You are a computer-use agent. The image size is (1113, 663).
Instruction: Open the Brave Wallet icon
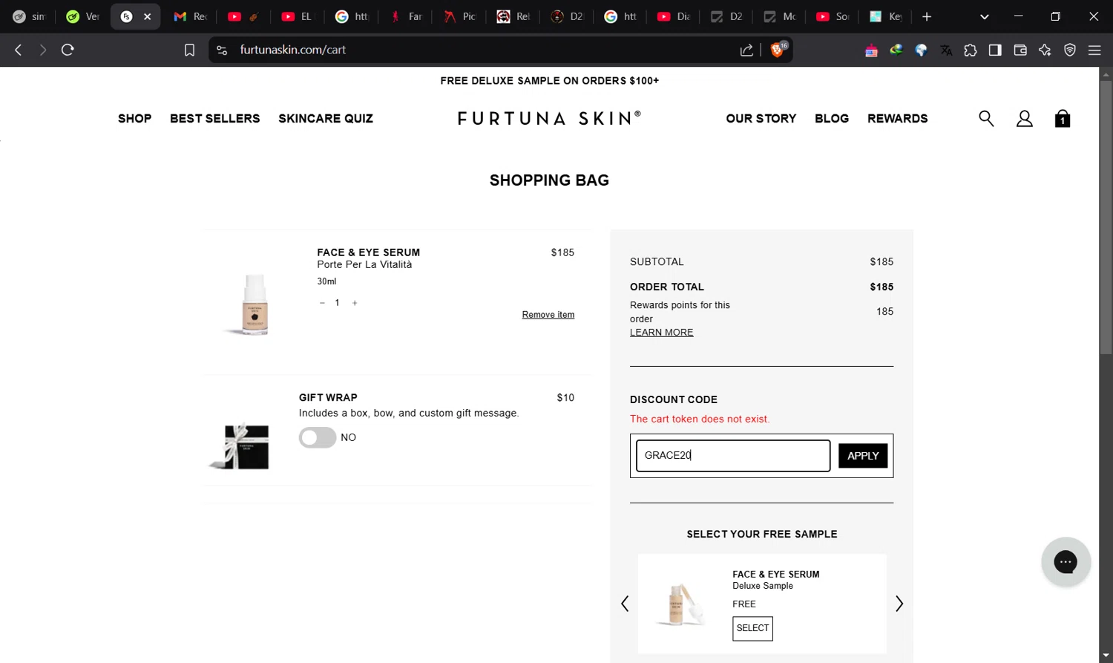(x=1020, y=50)
